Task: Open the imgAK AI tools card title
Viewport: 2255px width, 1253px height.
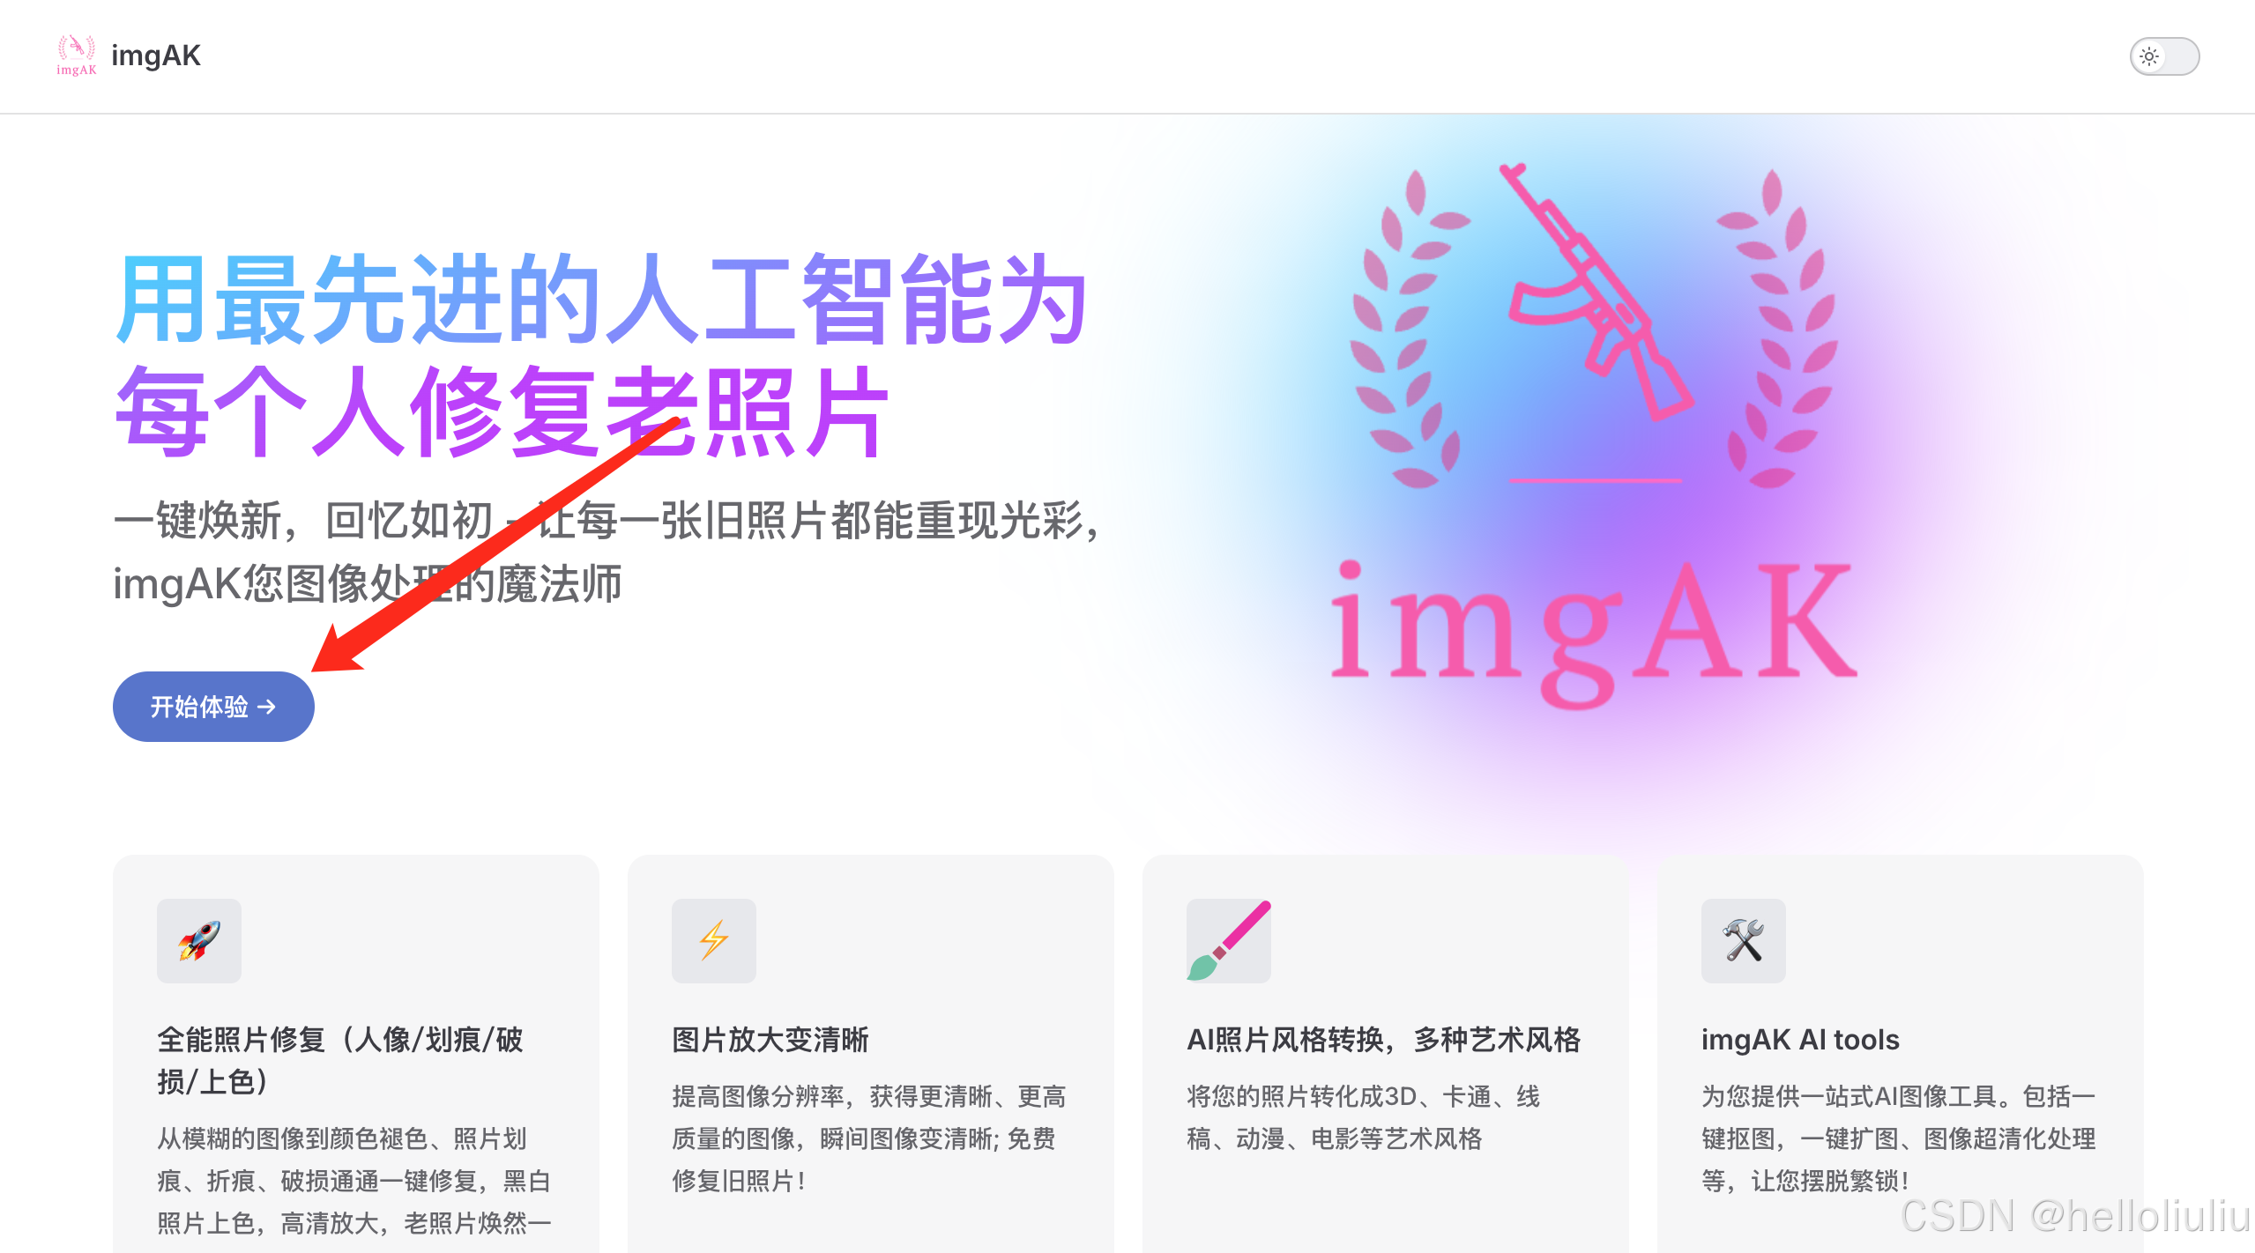Action: coord(1800,1040)
